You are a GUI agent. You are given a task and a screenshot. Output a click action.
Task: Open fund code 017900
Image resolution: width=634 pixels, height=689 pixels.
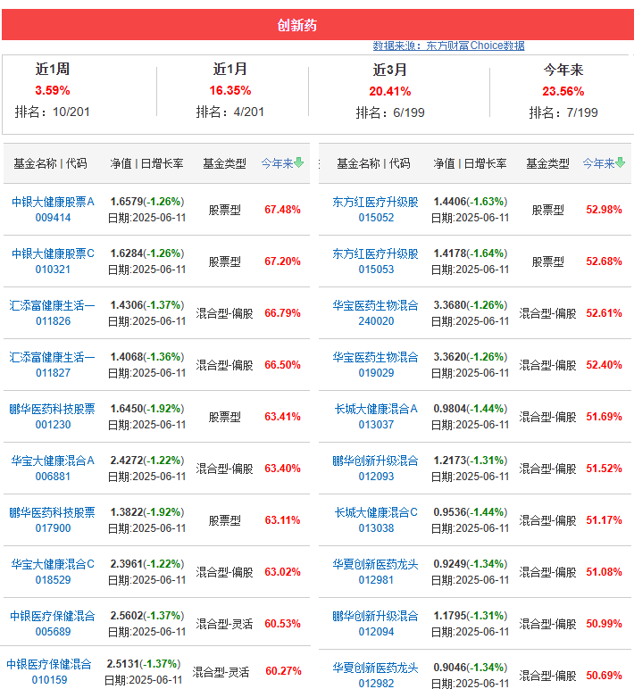coord(53,528)
